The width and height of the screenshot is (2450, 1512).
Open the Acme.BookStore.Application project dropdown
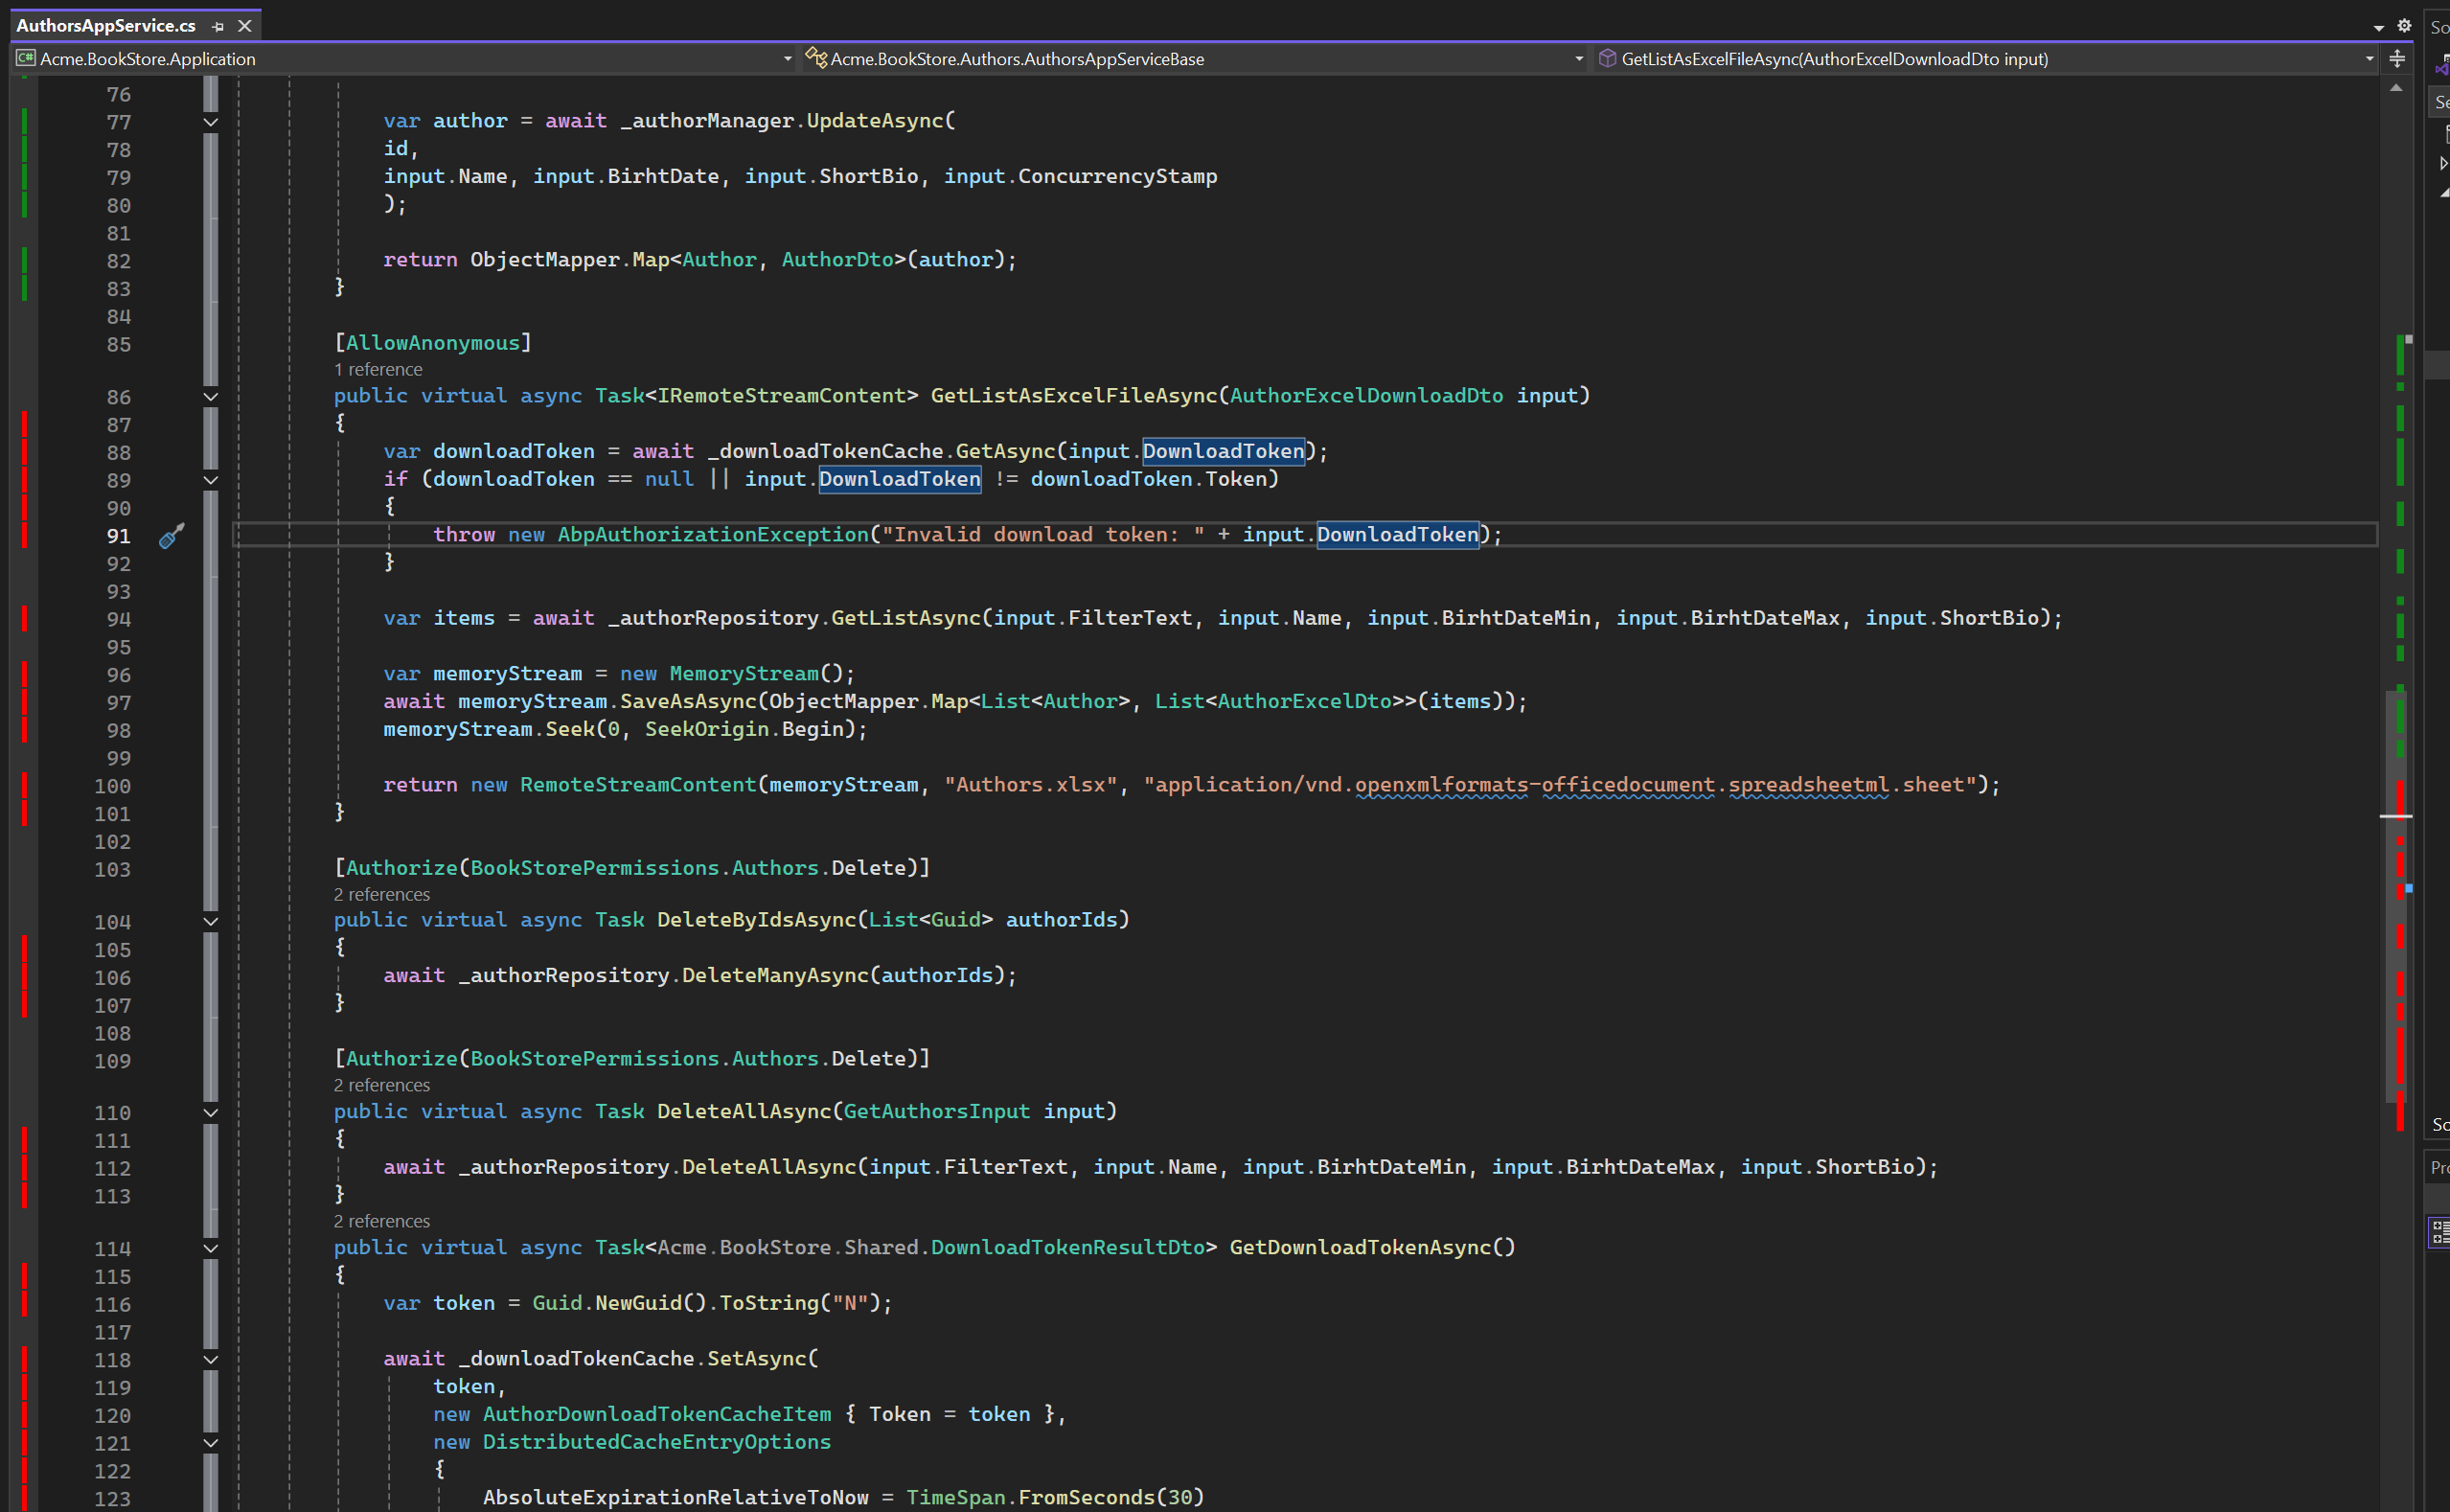pos(787,59)
